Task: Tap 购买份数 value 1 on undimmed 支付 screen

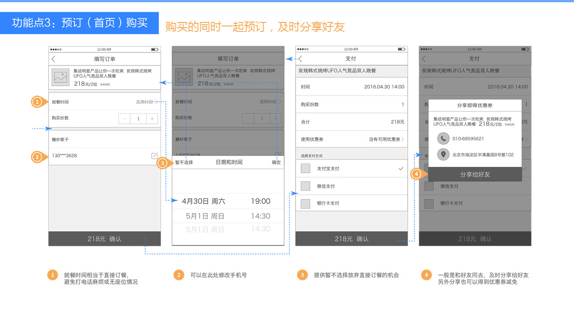Action: pyautogui.click(x=403, y=104)
